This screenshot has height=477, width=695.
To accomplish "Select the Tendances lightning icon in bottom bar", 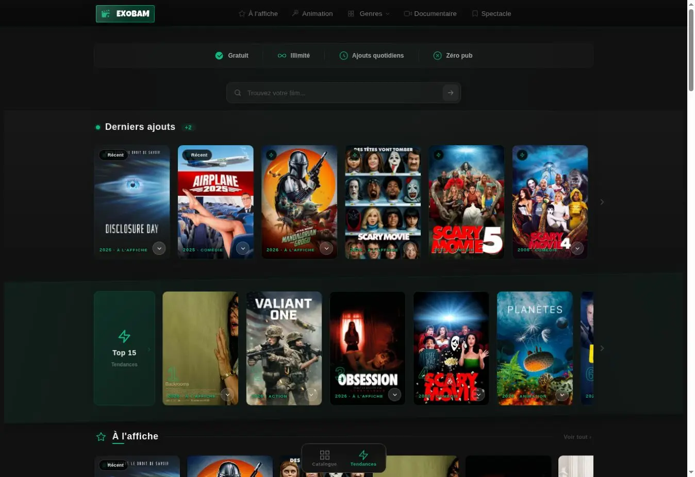I will point(363,455).
